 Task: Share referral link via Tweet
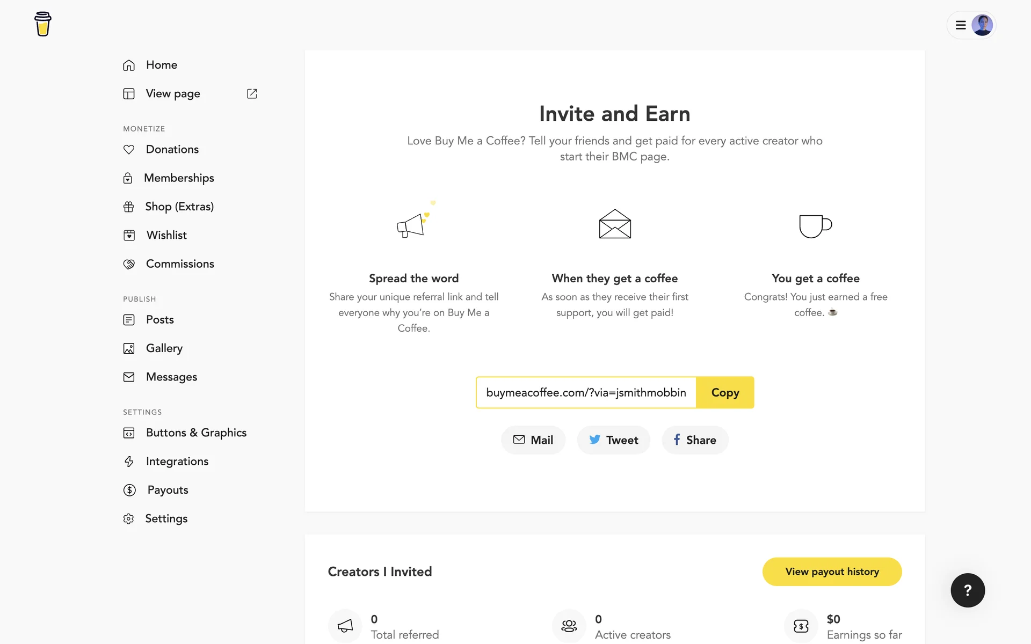click(x=613, y=440)
